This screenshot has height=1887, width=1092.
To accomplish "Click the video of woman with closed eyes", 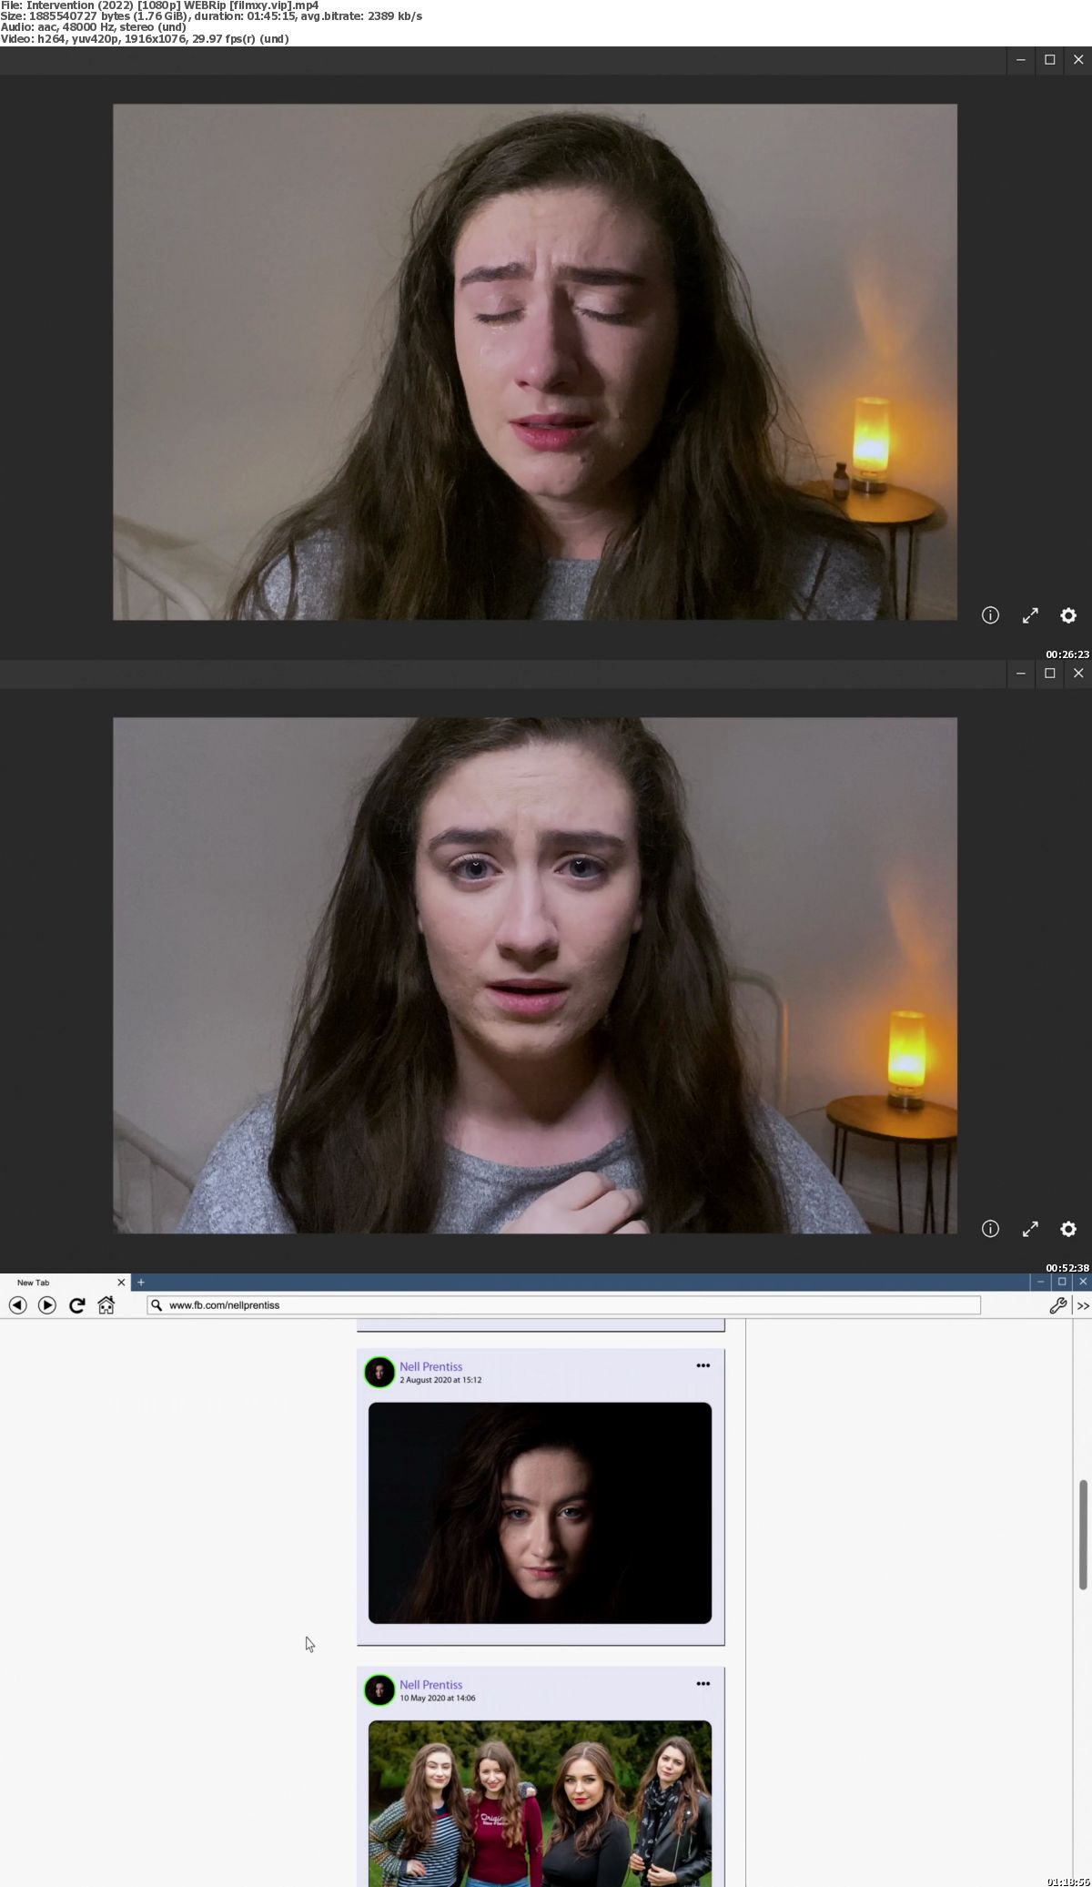I will tap(535, 362).
